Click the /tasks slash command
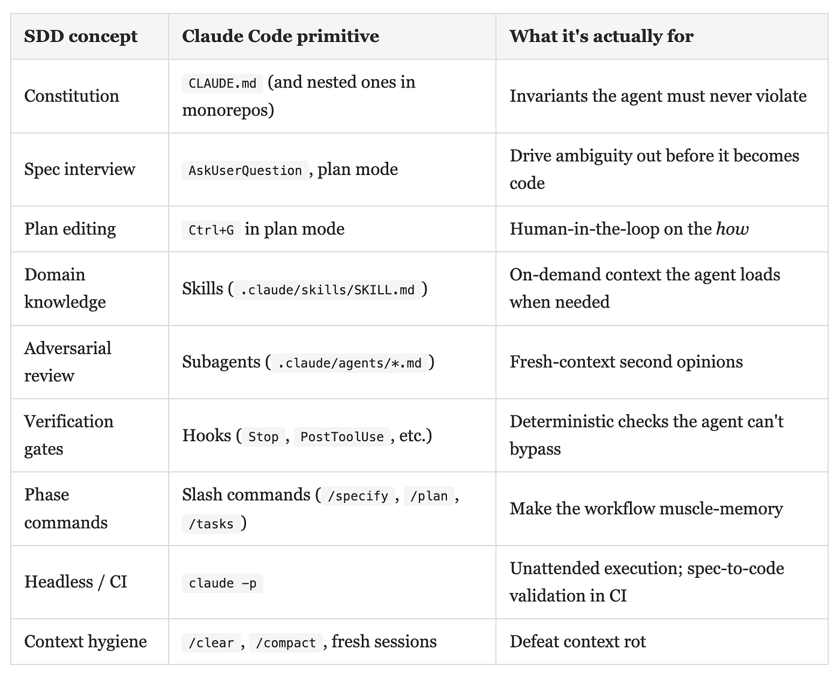 [x=211, y=524]
